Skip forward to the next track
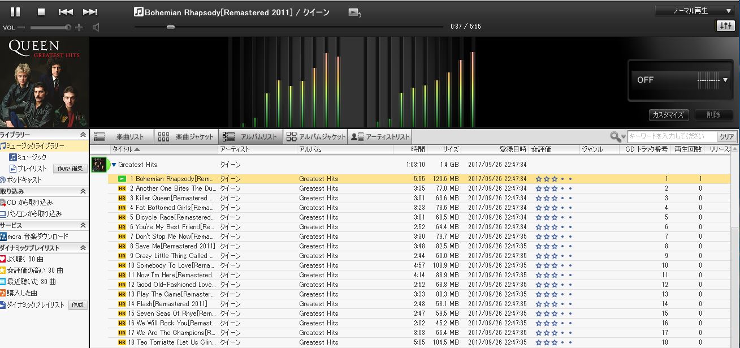 point(90,12)
